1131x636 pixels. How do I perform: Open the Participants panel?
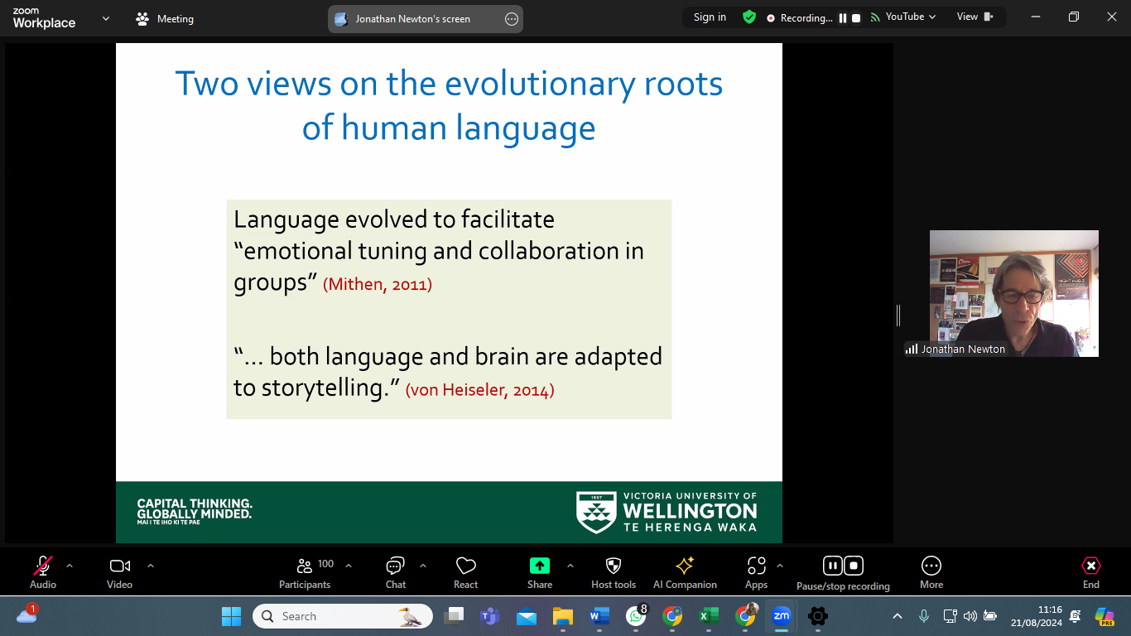point(305,571)
